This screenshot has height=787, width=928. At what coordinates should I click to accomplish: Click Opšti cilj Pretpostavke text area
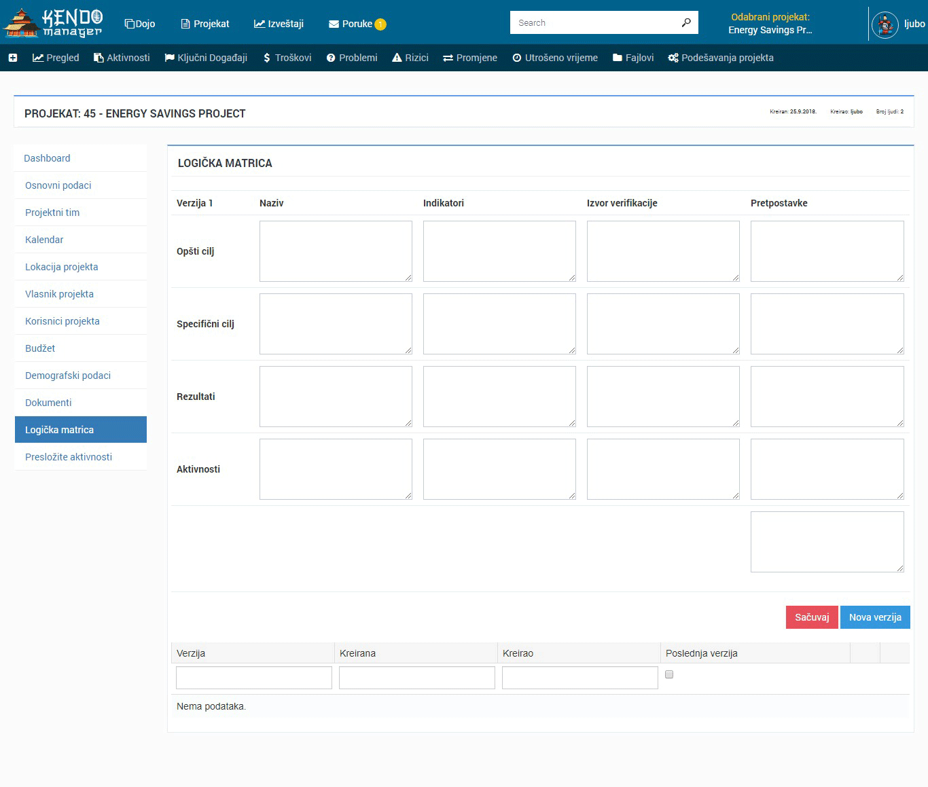827,251
